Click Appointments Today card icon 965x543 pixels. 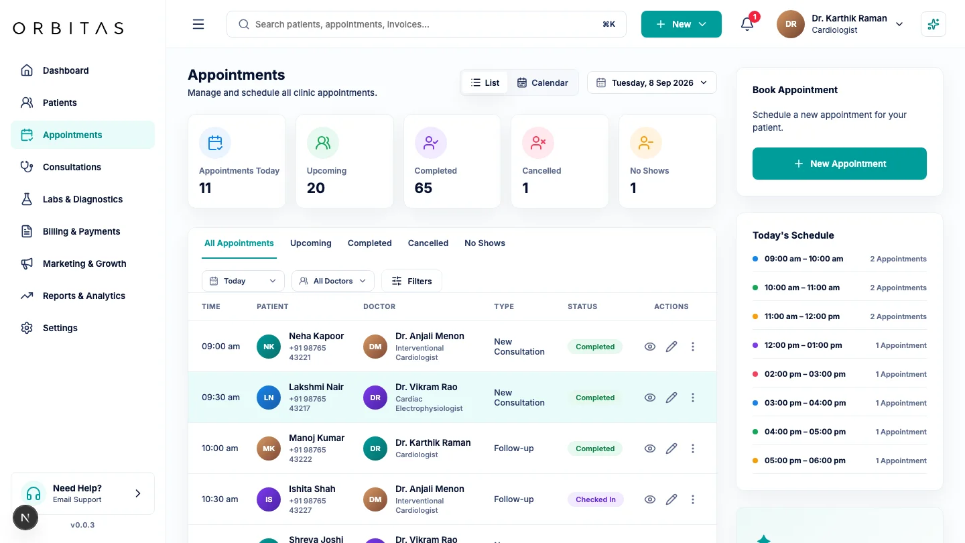tap(215, 143)
